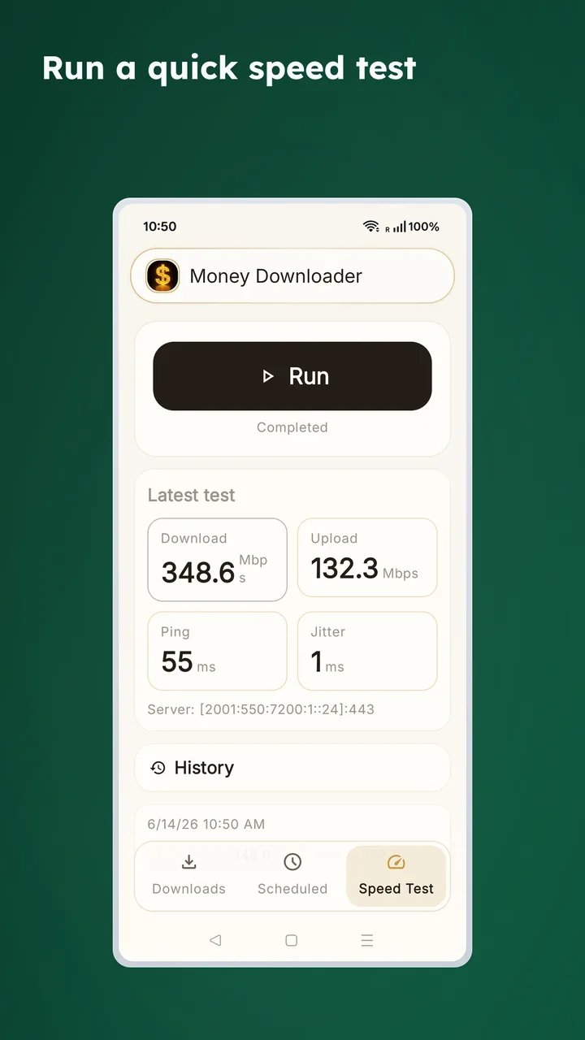This screenshot has width=585, height=1040.
Task: Click the 132.3 upload value
Action: point(344,569)
